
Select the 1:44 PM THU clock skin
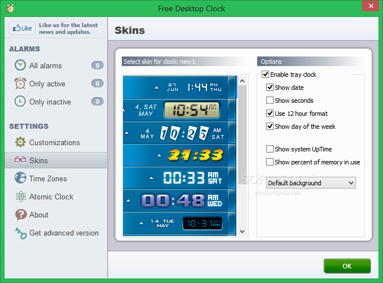(x=179, y=87)
